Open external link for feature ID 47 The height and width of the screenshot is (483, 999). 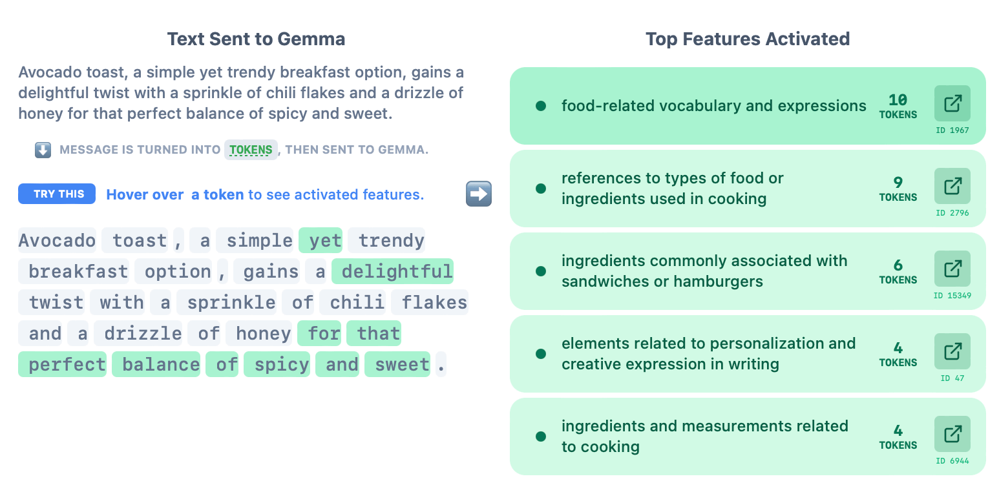(952, 351)
